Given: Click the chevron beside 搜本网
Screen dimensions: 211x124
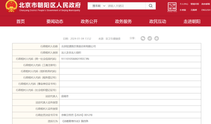Looking at the screenshot, I should coord(104,6).
